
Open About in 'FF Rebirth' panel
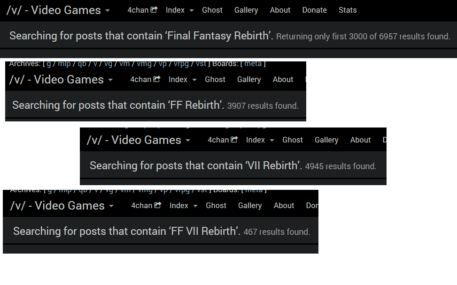[x=283, y=79]
